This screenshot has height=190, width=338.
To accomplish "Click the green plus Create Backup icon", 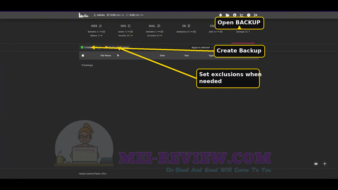I will pos(82,47).
